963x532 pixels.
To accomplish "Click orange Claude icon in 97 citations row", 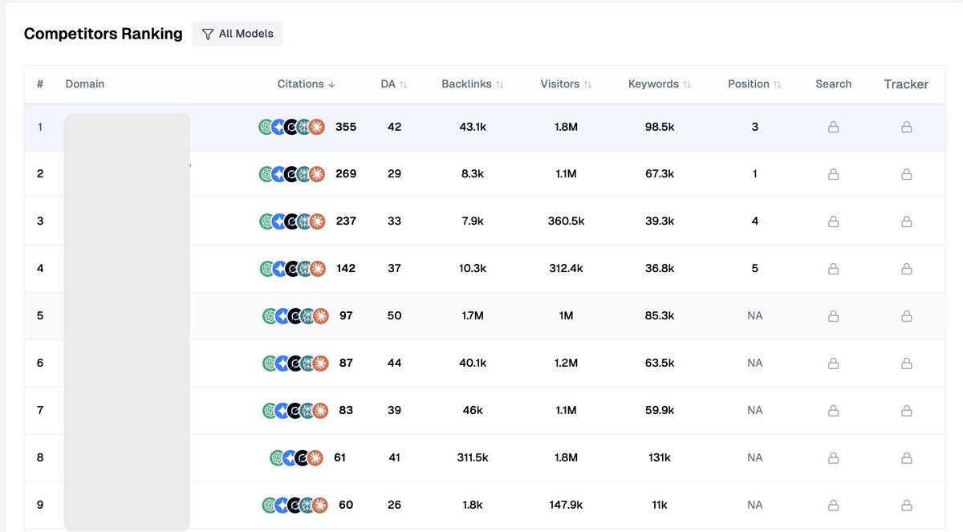I will tap(321, 316).
